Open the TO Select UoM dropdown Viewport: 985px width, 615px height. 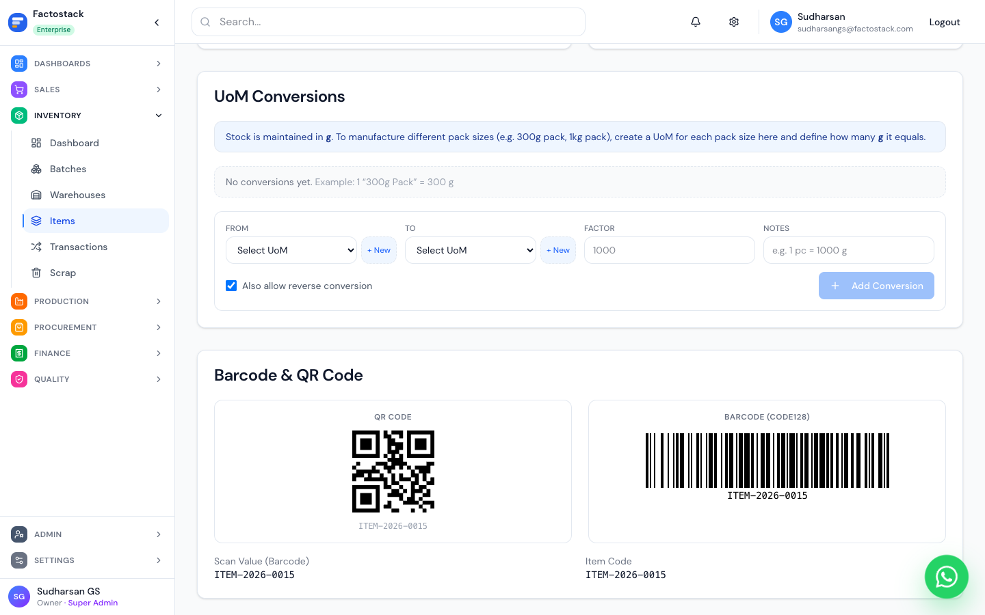pos(471,250)
